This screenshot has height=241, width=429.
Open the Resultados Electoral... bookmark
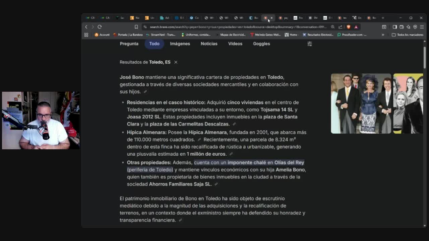(318, 35)
